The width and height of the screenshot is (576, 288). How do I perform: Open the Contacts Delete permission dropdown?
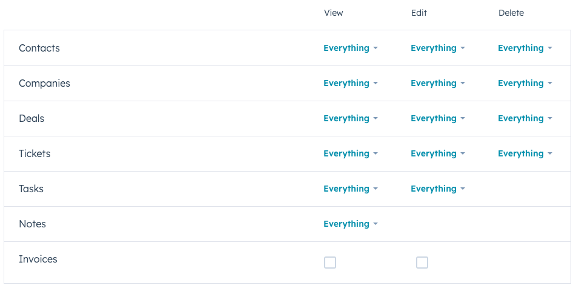click(x=525, y=48)
